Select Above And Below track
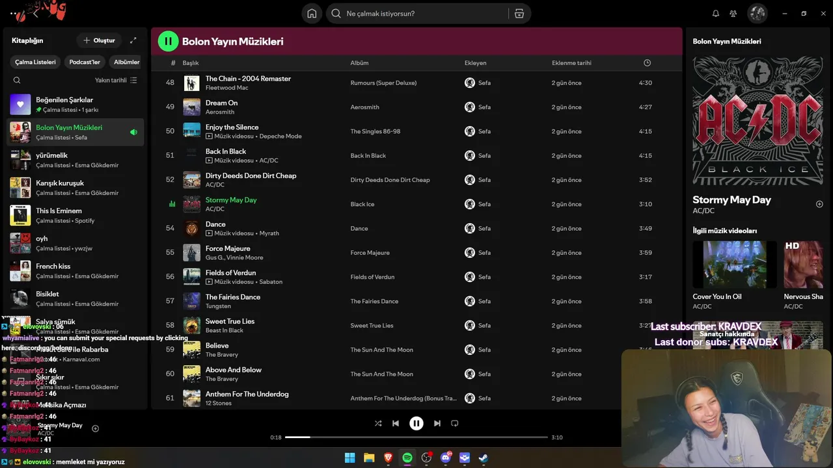This screenshot has width=833, height=468. [234, 370]
